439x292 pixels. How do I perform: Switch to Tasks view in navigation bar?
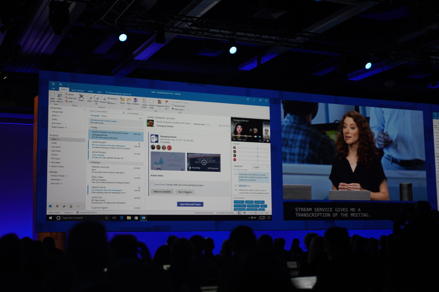(71, 206)
